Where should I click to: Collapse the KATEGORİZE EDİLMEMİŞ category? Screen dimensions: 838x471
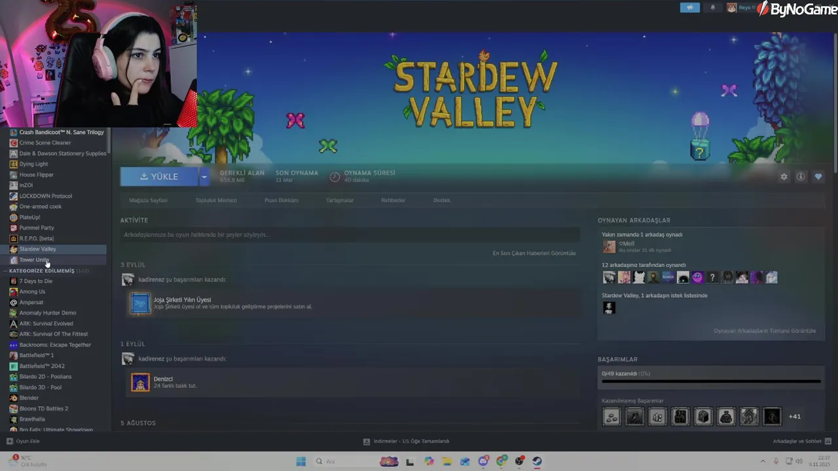coord(6,271)
